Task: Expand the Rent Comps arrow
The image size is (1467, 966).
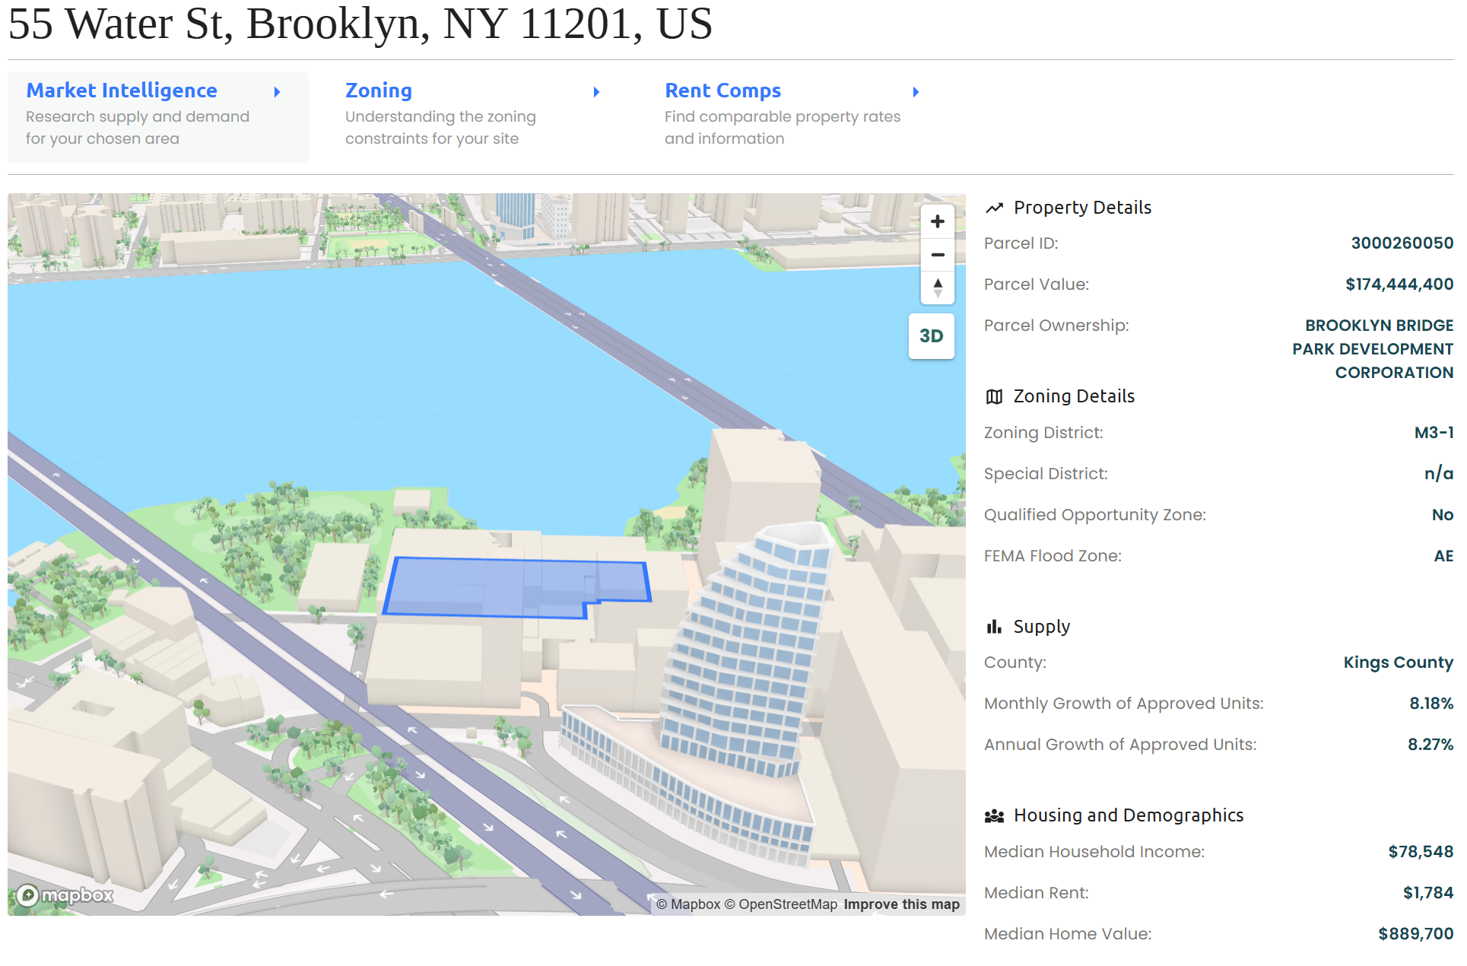Action: click(x=916, y=92)
